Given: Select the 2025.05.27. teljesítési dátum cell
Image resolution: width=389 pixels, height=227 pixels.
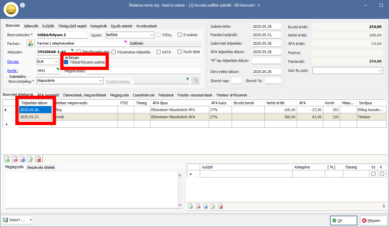Looking at the screenshot, I should coord(36,117).
